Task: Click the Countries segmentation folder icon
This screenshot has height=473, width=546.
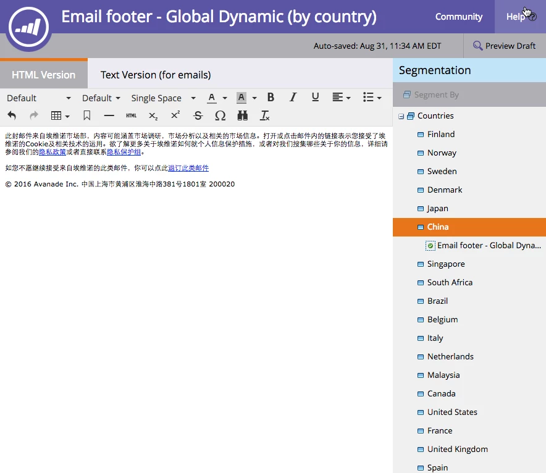Action: click(411, 115)
